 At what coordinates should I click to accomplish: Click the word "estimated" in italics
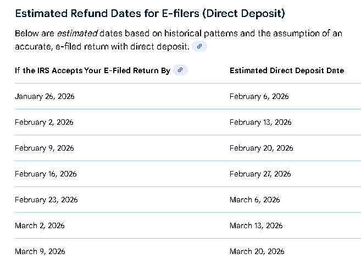point(77,34)
